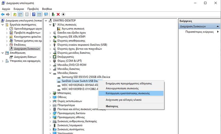Select the WDC WD1005FBYZ-01YCBB2 drive
Image resolution: width=221 pixels, height=134 pixels.
point(80,89)
